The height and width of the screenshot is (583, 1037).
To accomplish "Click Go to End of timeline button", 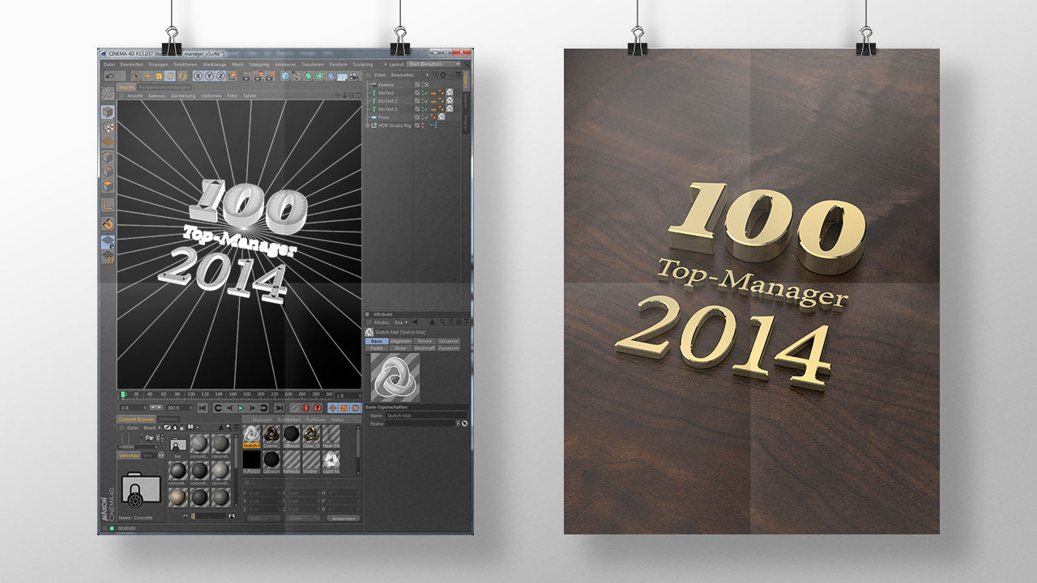I will coord(279,408).
